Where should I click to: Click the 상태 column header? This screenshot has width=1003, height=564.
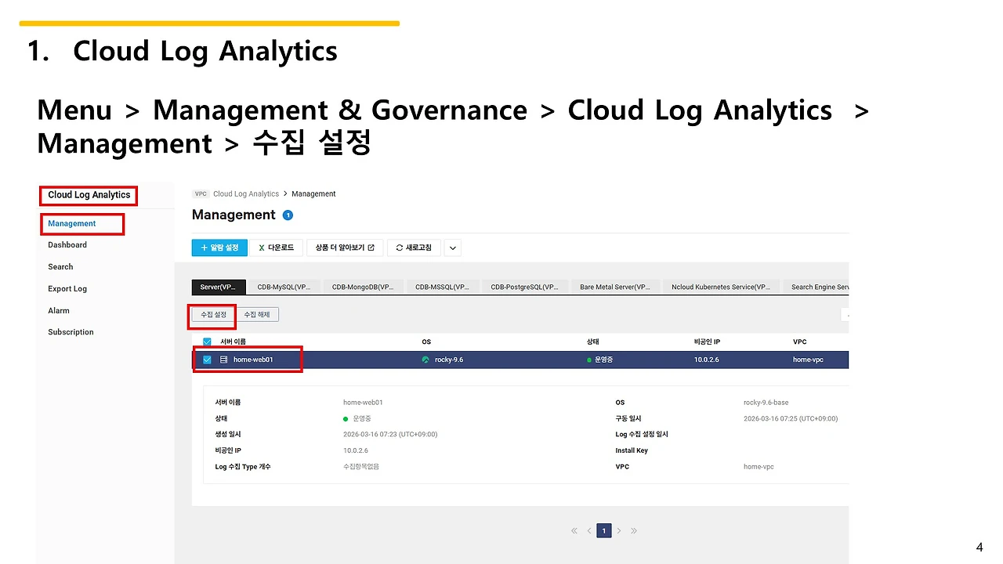[593, 342]
